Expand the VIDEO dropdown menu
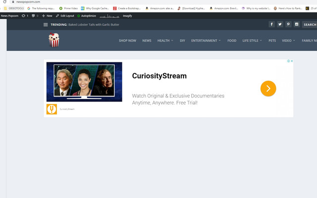This screenshot has width=317, height=198. tap(288, 41)
